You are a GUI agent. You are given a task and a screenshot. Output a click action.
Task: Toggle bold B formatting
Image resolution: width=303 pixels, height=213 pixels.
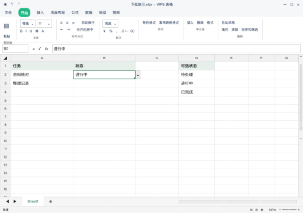pyautogui.click(x=21, y=31)
